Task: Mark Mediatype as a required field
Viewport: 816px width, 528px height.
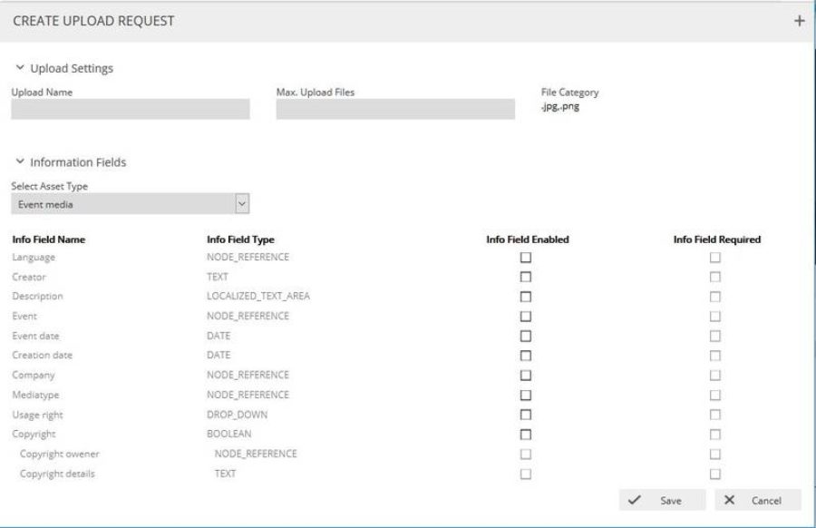Action: tap(715, 395)
